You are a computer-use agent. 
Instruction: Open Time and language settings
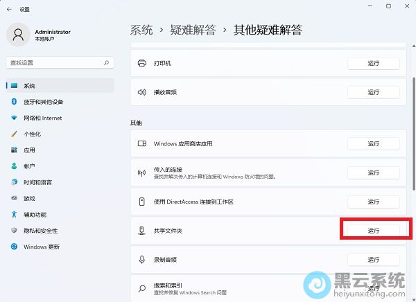coord(37,182)
